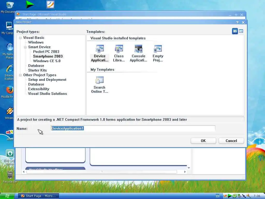This screenshot has width=265, height=199.
Task: Open the green arrow desktop shortcut
Action: point(30,5)
